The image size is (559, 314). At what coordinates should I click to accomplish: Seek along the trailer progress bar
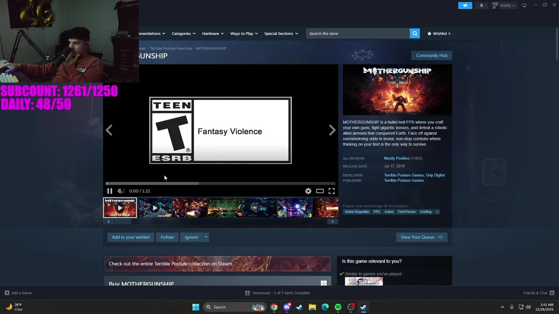click(221, 184)
